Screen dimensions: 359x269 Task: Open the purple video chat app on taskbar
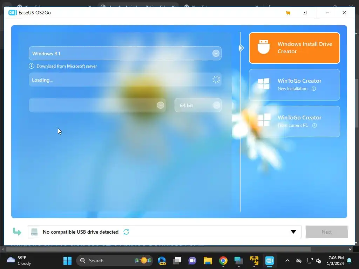point(192,261)
